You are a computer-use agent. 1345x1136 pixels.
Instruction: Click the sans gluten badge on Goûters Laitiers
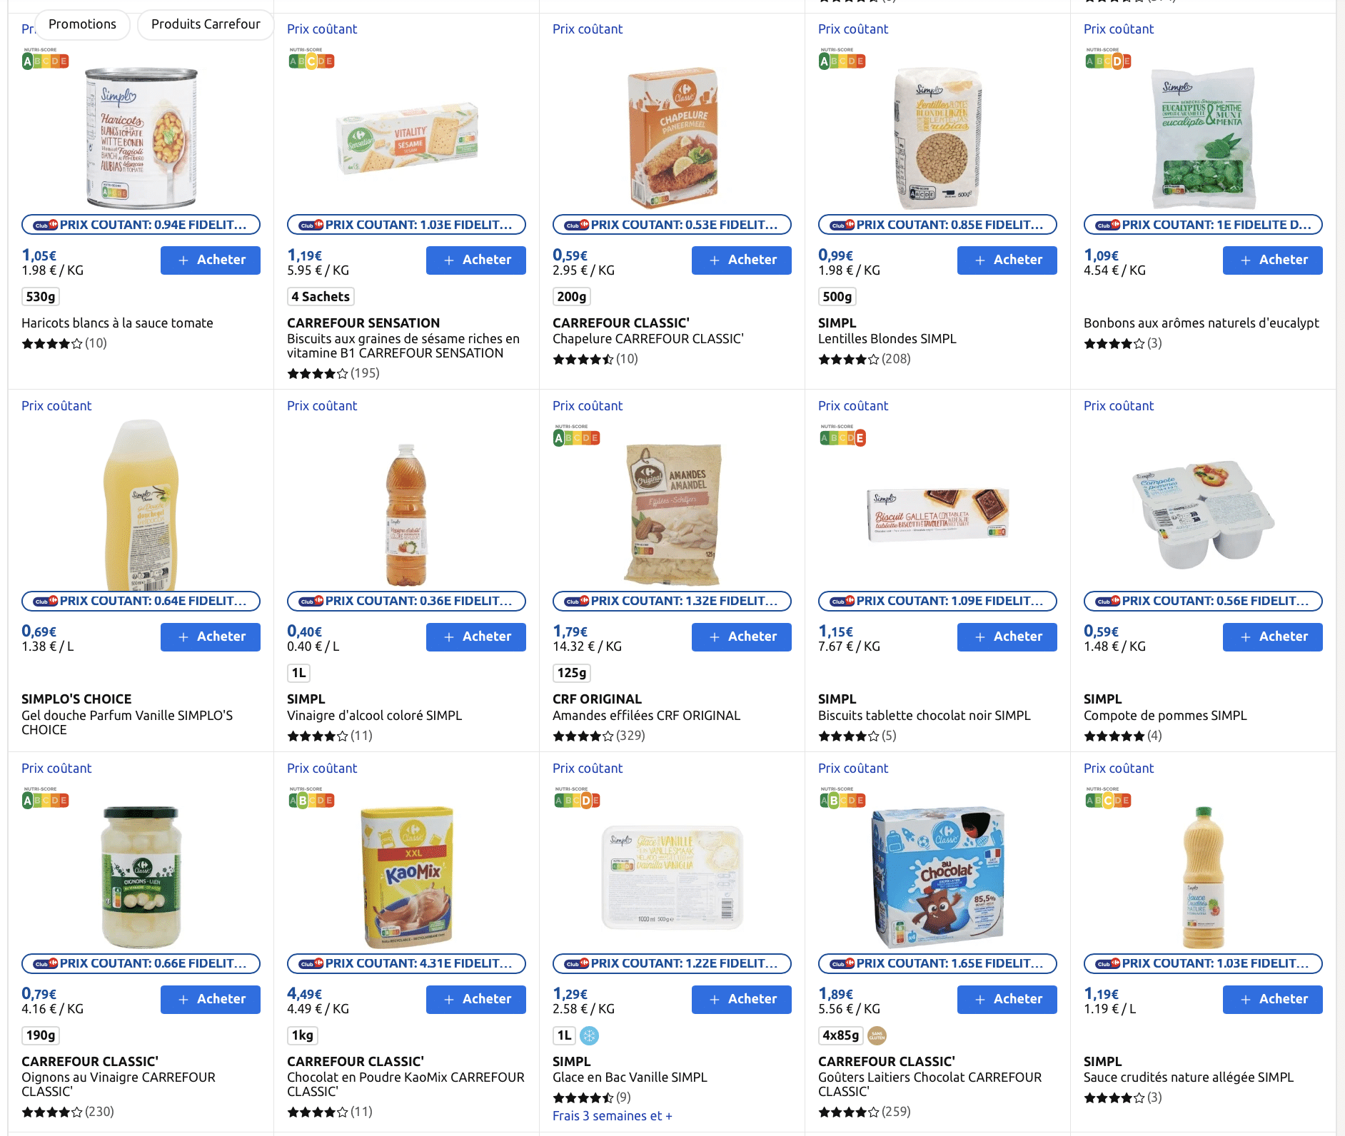tap(877, 1035)
